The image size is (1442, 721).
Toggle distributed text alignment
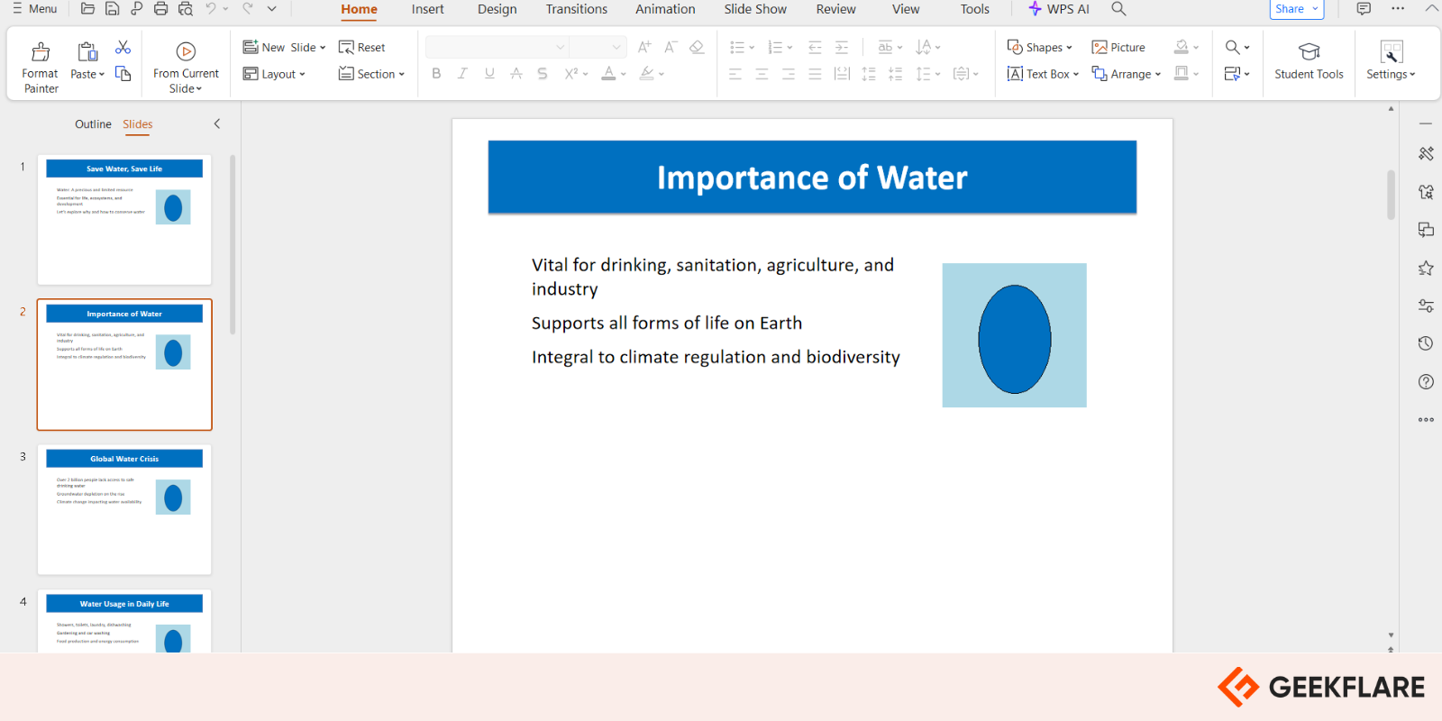click(842, 74)
